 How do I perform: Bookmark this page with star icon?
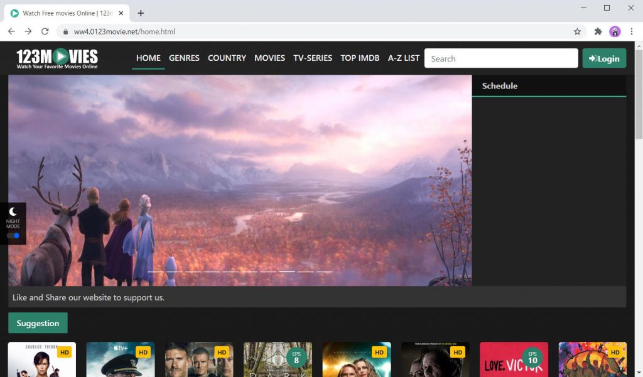tap(577, 31)
